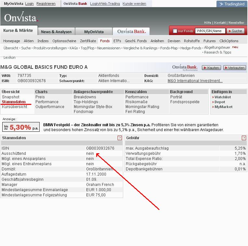Toggle the 'nur Fonds' checkbox

pyautogui.click(x=175, y=31)
